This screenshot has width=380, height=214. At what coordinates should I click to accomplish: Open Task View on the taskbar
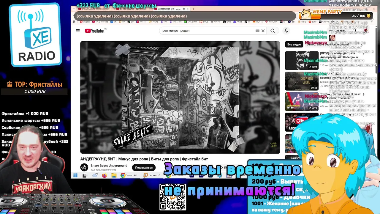point(85,176)
